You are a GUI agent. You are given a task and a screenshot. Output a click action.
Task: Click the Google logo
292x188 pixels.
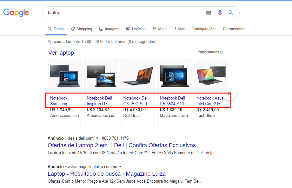tap(16, 12)
